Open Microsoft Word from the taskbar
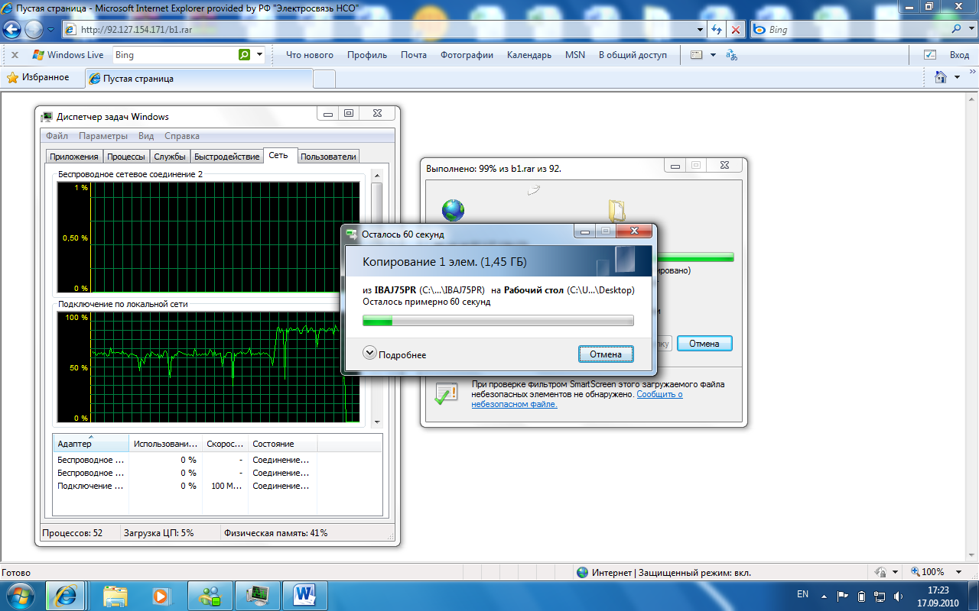This screenshot has height=611, width=979. point(304,595)
